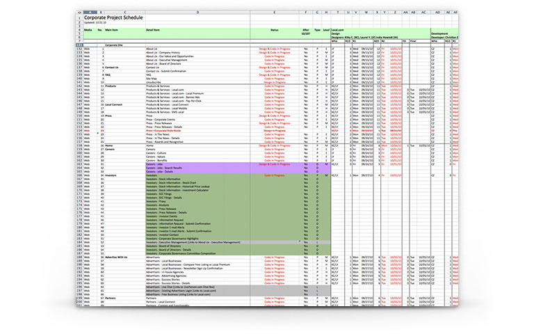
Task: Click the 'Partners - Local Connect' cell
Action: coord(161,302)
